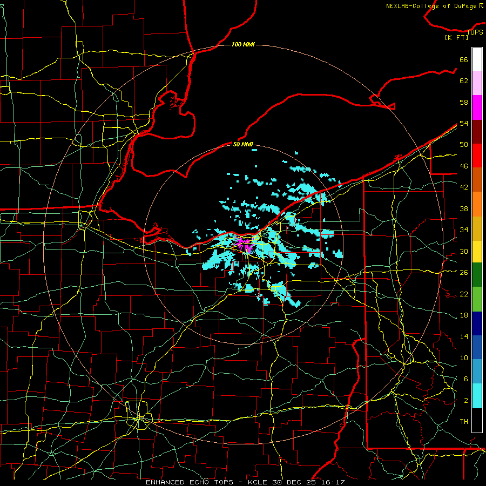The height and width of the screenshot is (486, 486).
Task: Click the 50 NMI range ring label
Action: 243,144
